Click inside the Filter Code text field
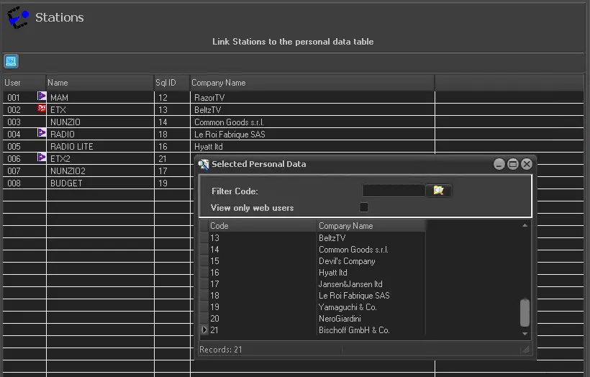This screenshot has width=590, height=377. pyautogui.click(x=393, y=191)
